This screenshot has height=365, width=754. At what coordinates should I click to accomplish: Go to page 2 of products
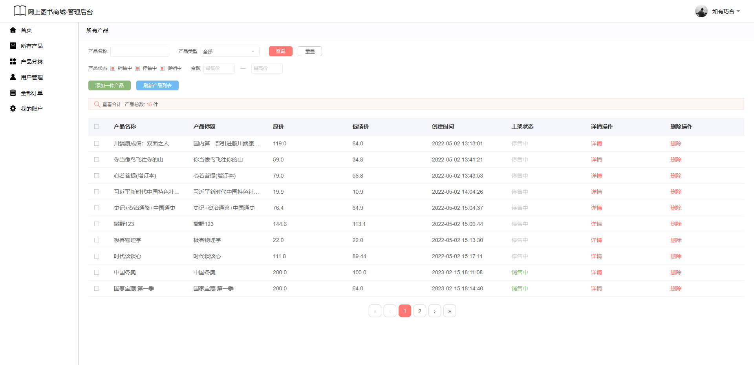(x=419, y=311)
